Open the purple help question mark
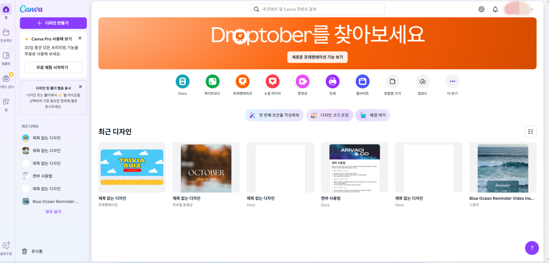The image size is (549, 263). [x=532, y=248]
